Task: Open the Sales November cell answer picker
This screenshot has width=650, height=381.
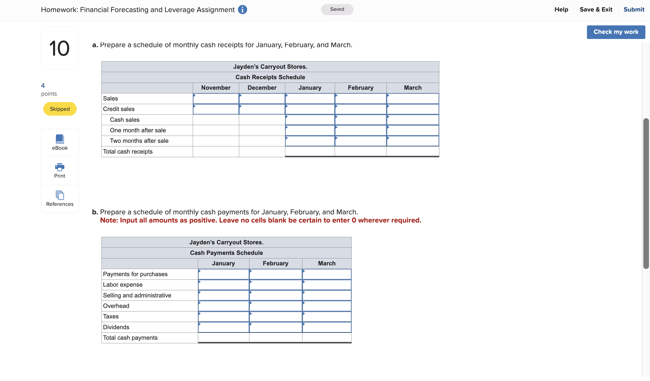Action: (216, 98)
